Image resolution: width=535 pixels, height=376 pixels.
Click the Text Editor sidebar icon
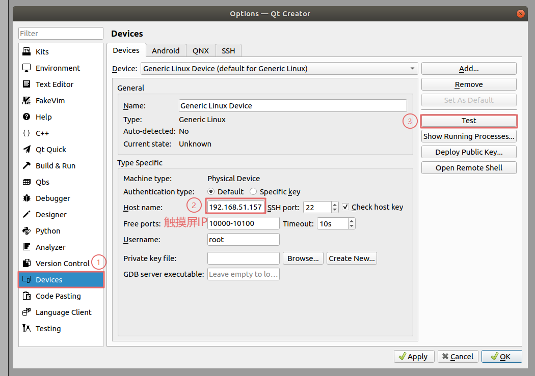(26, 84)
